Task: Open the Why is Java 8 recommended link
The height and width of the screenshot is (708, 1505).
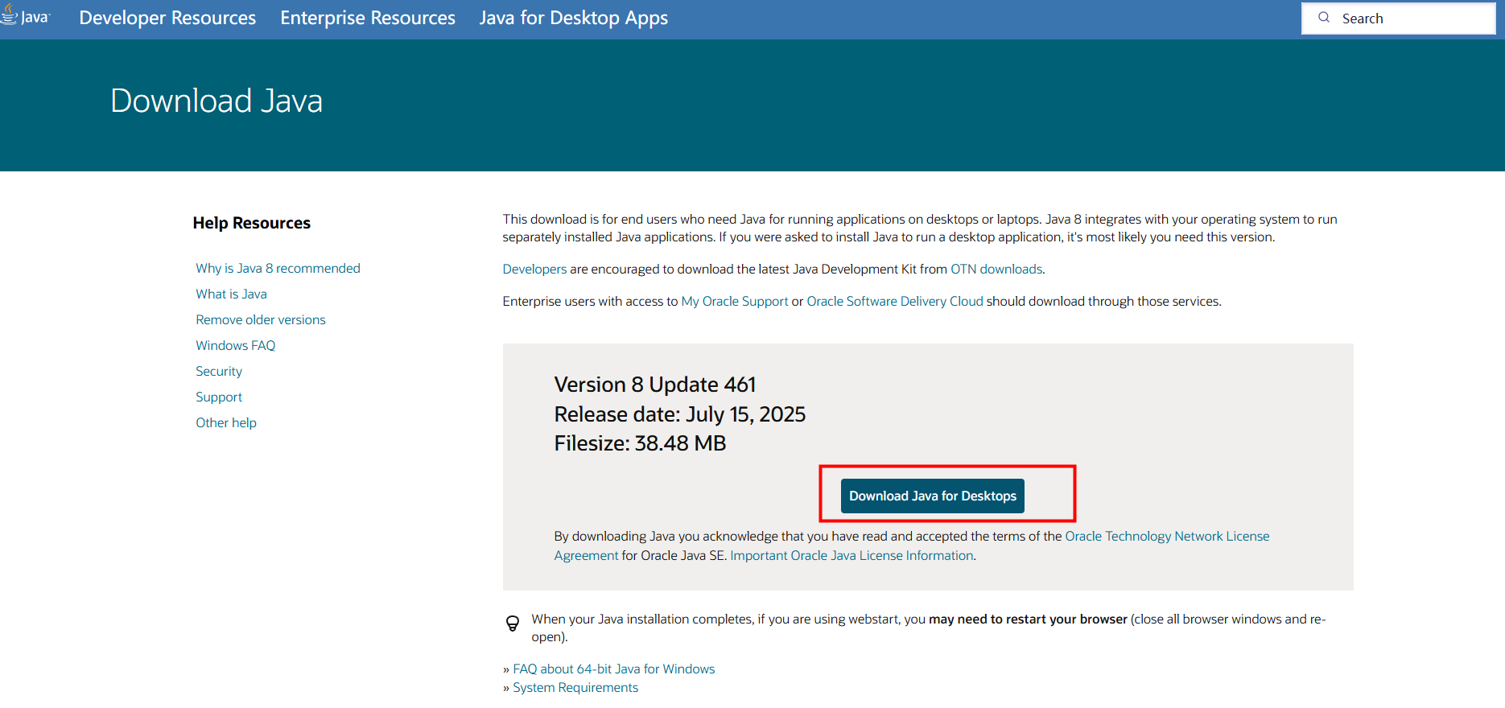Action: (x=278, y=268)
